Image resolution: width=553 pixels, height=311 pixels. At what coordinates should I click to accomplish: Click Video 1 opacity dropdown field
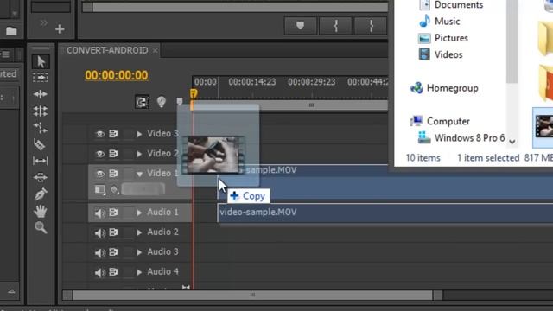click(143, 189)
